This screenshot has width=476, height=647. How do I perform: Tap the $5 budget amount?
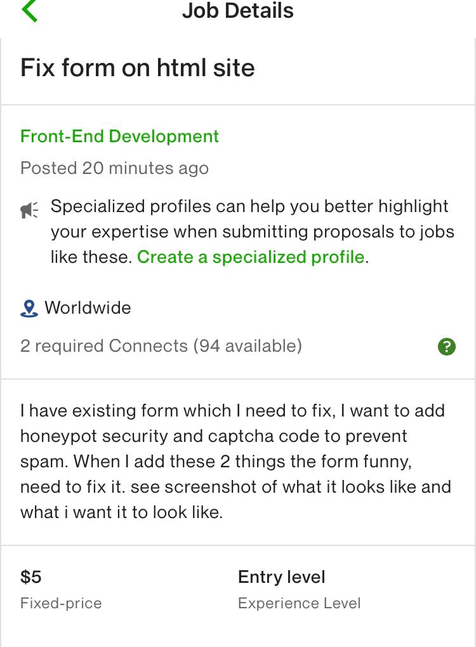click(x=31, y=577)
